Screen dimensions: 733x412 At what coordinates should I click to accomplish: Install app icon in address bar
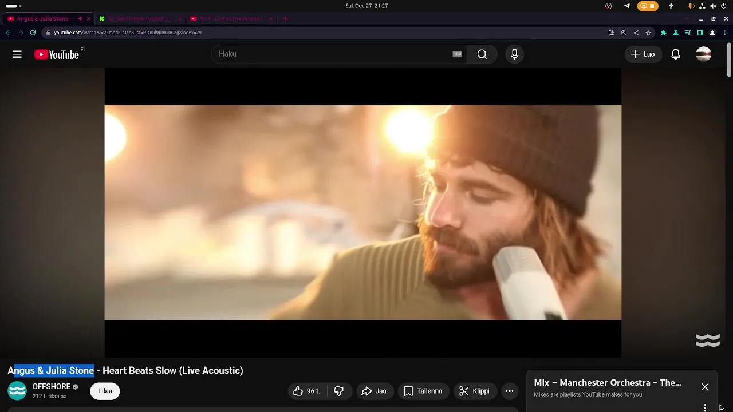(x=611, y=33)
